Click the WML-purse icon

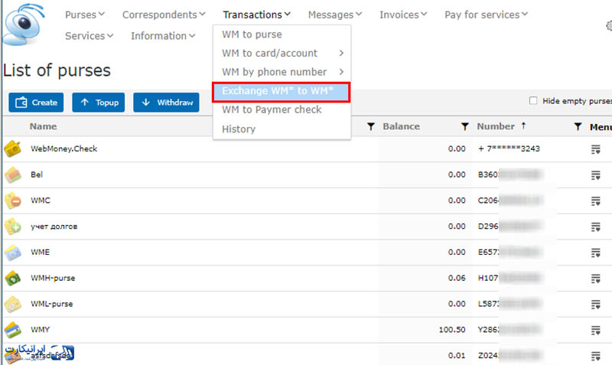pos(12,304)
